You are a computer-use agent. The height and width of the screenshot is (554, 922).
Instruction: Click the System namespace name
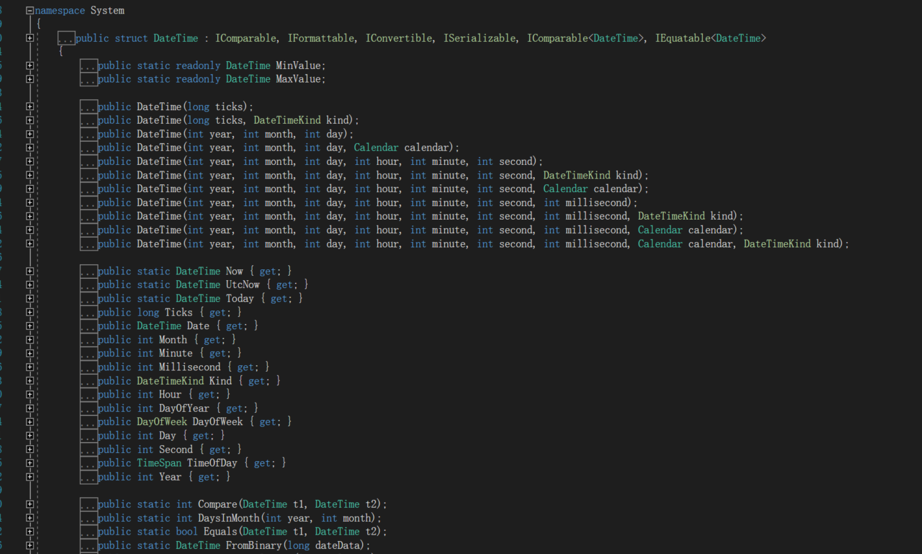click(x=108, y=10)
